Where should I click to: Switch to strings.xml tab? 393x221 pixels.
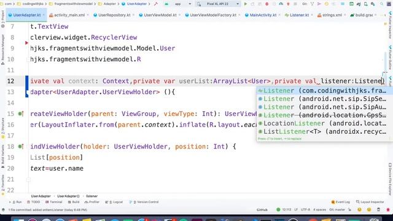332,15
